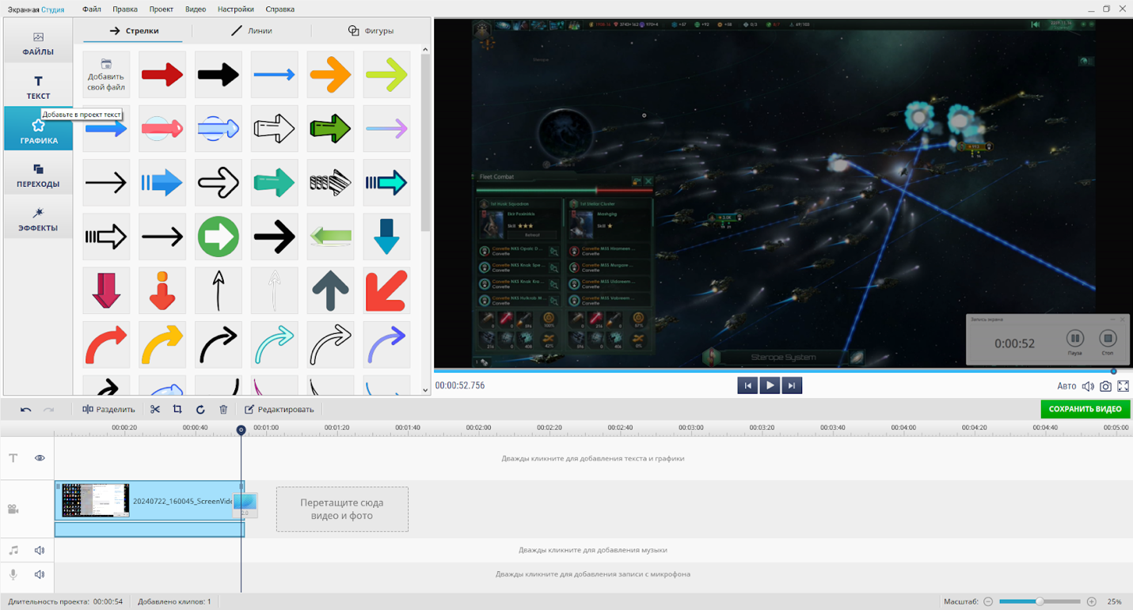The image size is (1133, 610).
Task: Select the red right arrow graphic
Action: (x=162, y=75)
